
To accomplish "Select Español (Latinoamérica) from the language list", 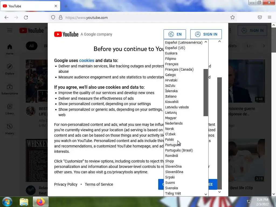I will point(184,42).
